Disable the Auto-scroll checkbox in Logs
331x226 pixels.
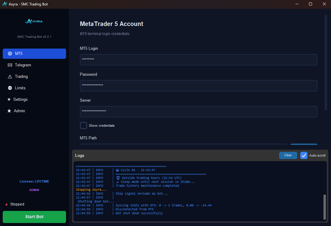[x=304, y=155]
